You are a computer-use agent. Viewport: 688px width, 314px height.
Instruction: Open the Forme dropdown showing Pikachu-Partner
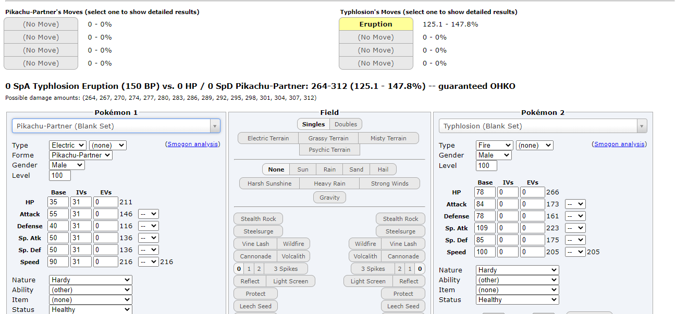coord(81,155)
